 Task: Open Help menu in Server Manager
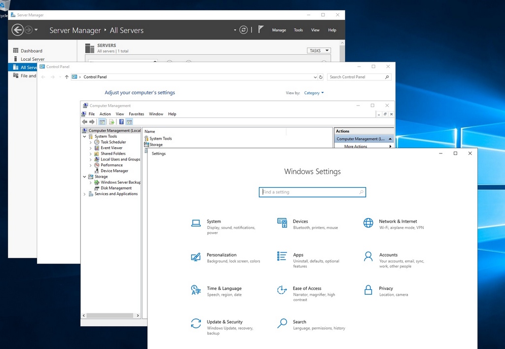332,30
